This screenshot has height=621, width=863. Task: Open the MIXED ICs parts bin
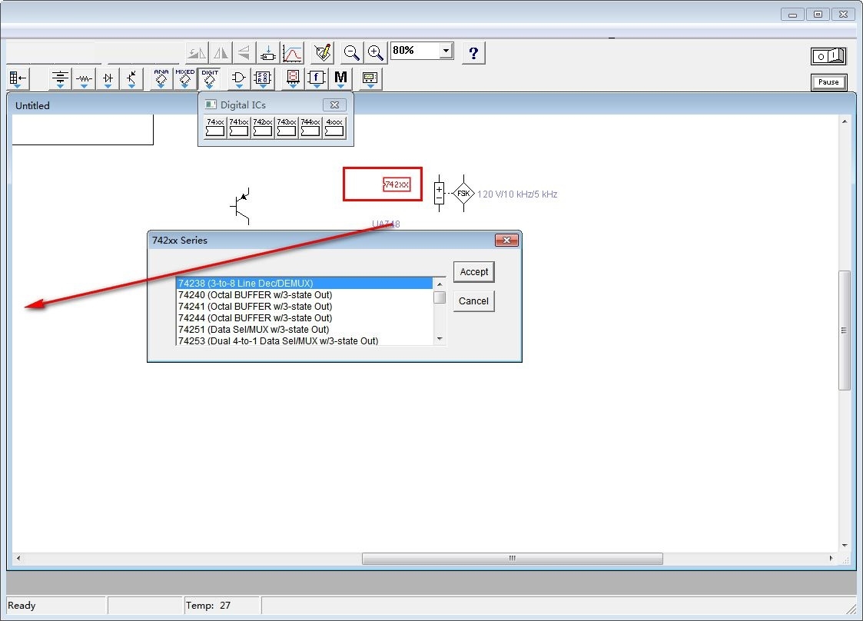tap(185, 78)
